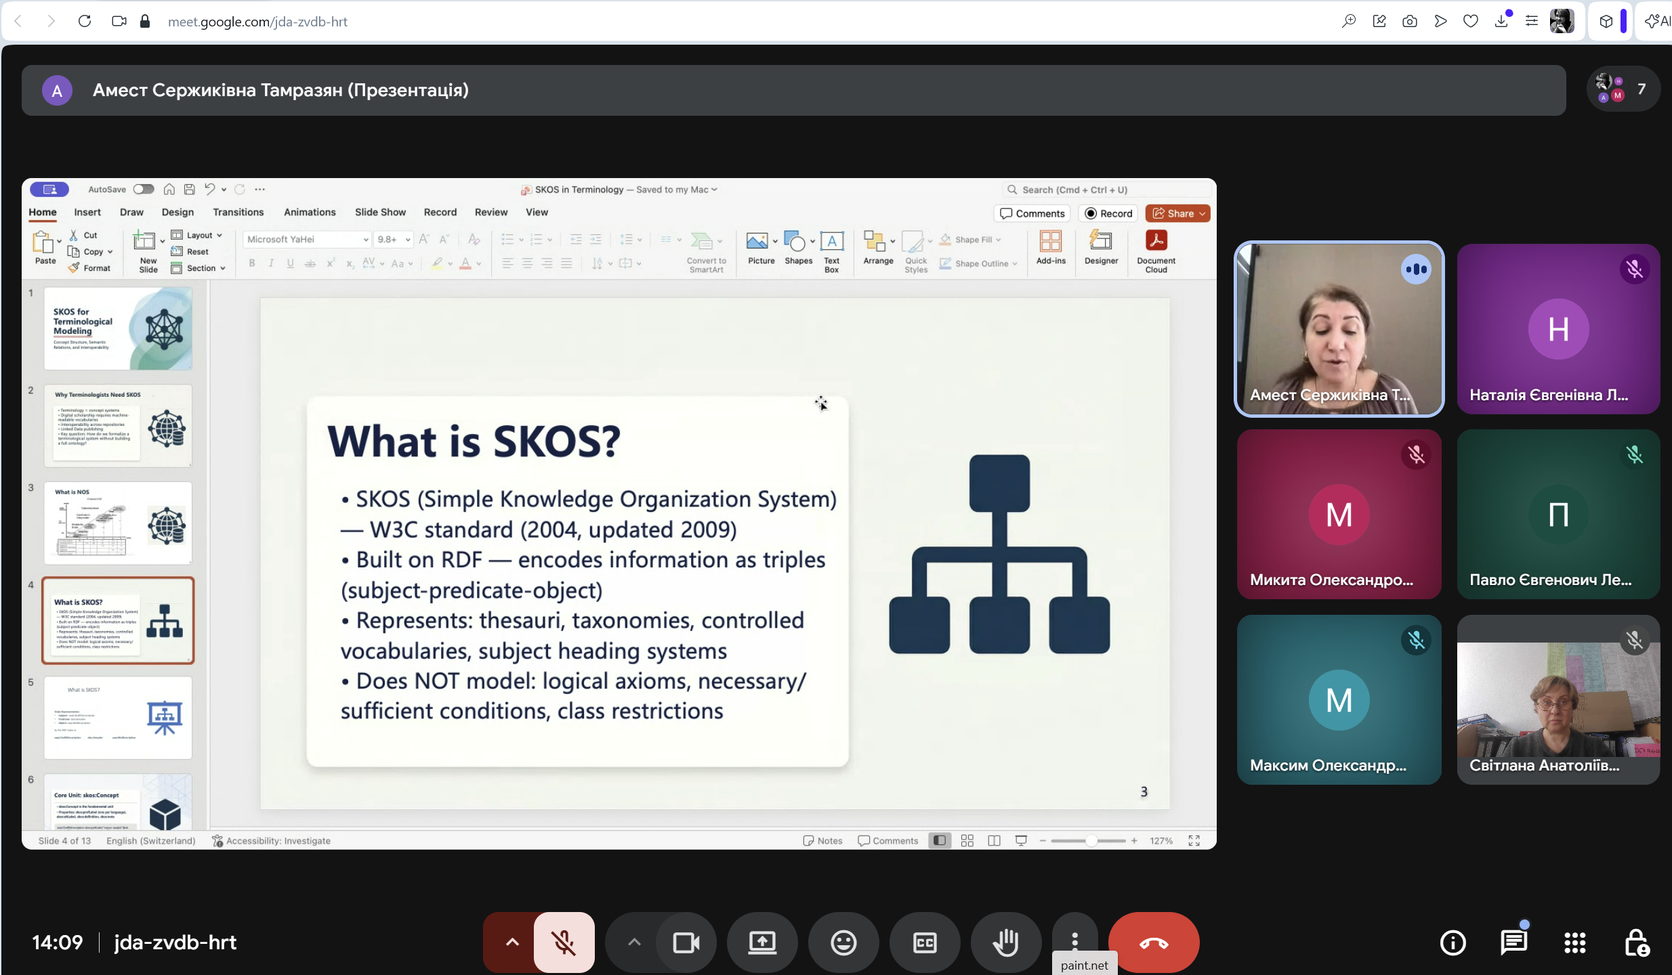Hang up with the red leave call button
The width and height of the screenshot is (1672, 975).
click(x=1153, y=942)
